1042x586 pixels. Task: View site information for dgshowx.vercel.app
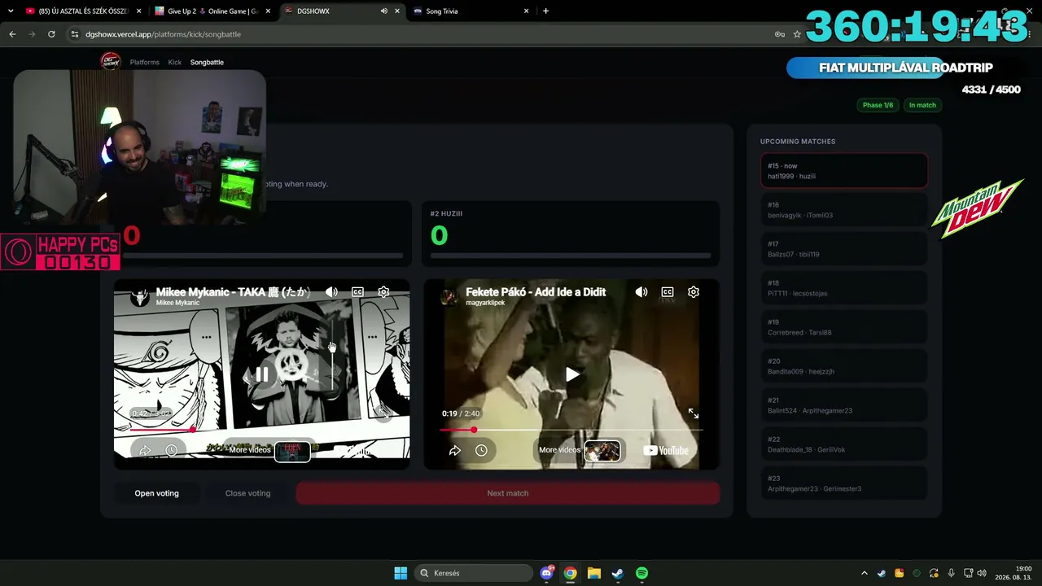click(75, 34)
